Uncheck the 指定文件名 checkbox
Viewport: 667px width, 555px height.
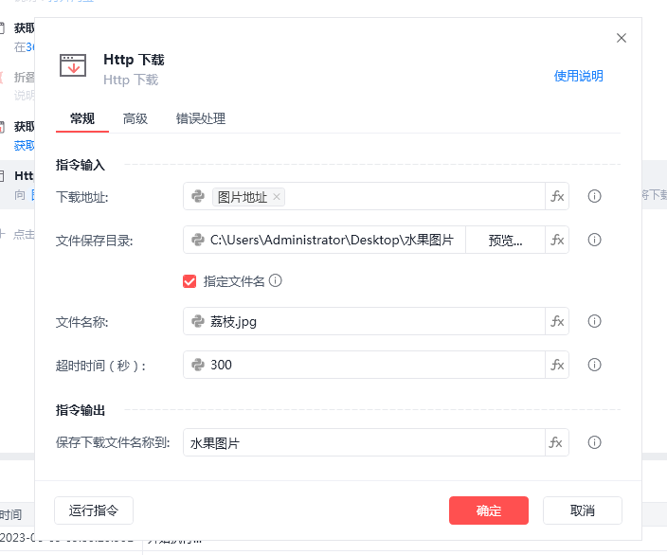coord(189,281)
